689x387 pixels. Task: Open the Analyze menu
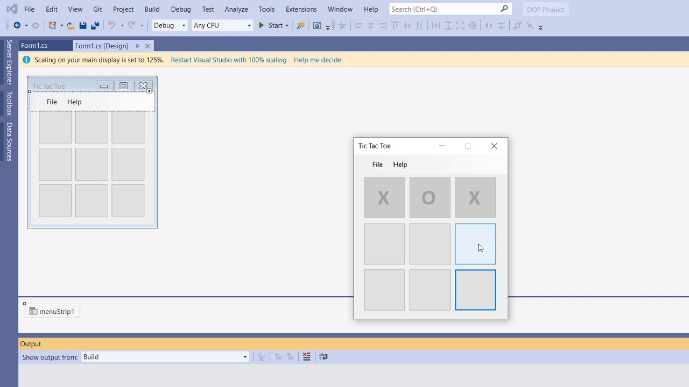click(x=236, y=9)
